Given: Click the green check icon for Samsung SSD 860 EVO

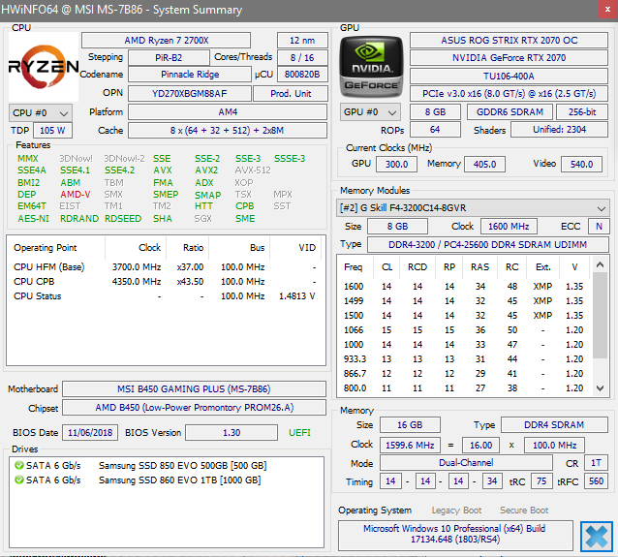Looking at the screenshot, I should 19,480.
